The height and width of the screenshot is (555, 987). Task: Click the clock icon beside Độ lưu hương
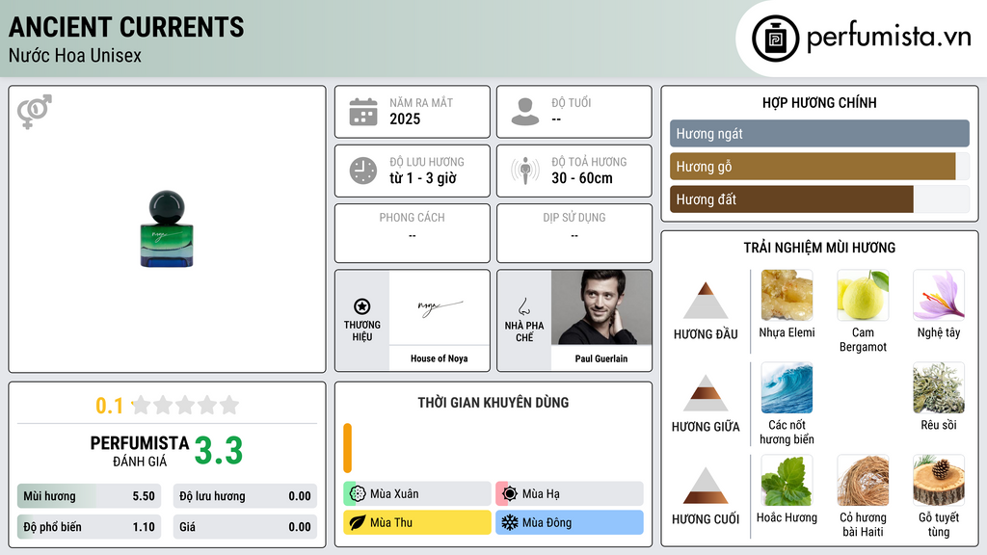[363, 171]
